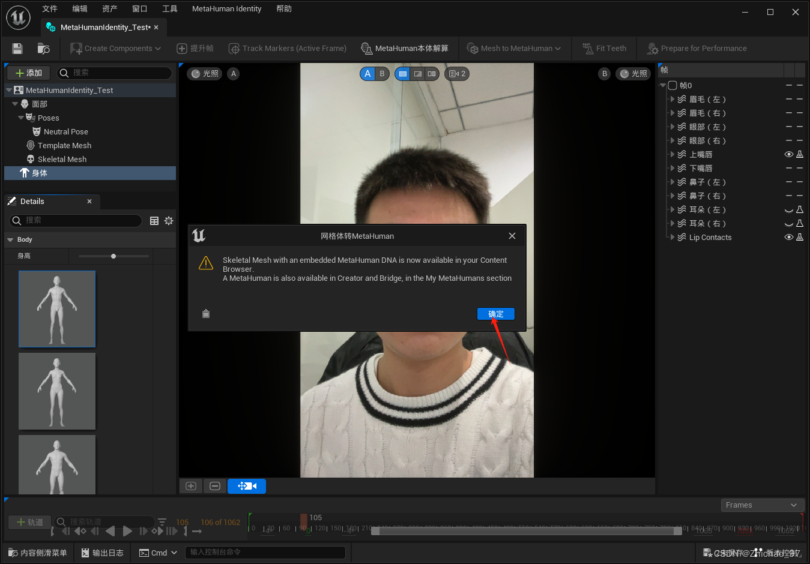Click the Unreal Engine logo at top left
Screen dimensions: 810x564
18,17
